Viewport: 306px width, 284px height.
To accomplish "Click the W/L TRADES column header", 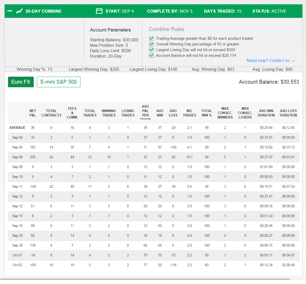I will [x=189, y=113].
